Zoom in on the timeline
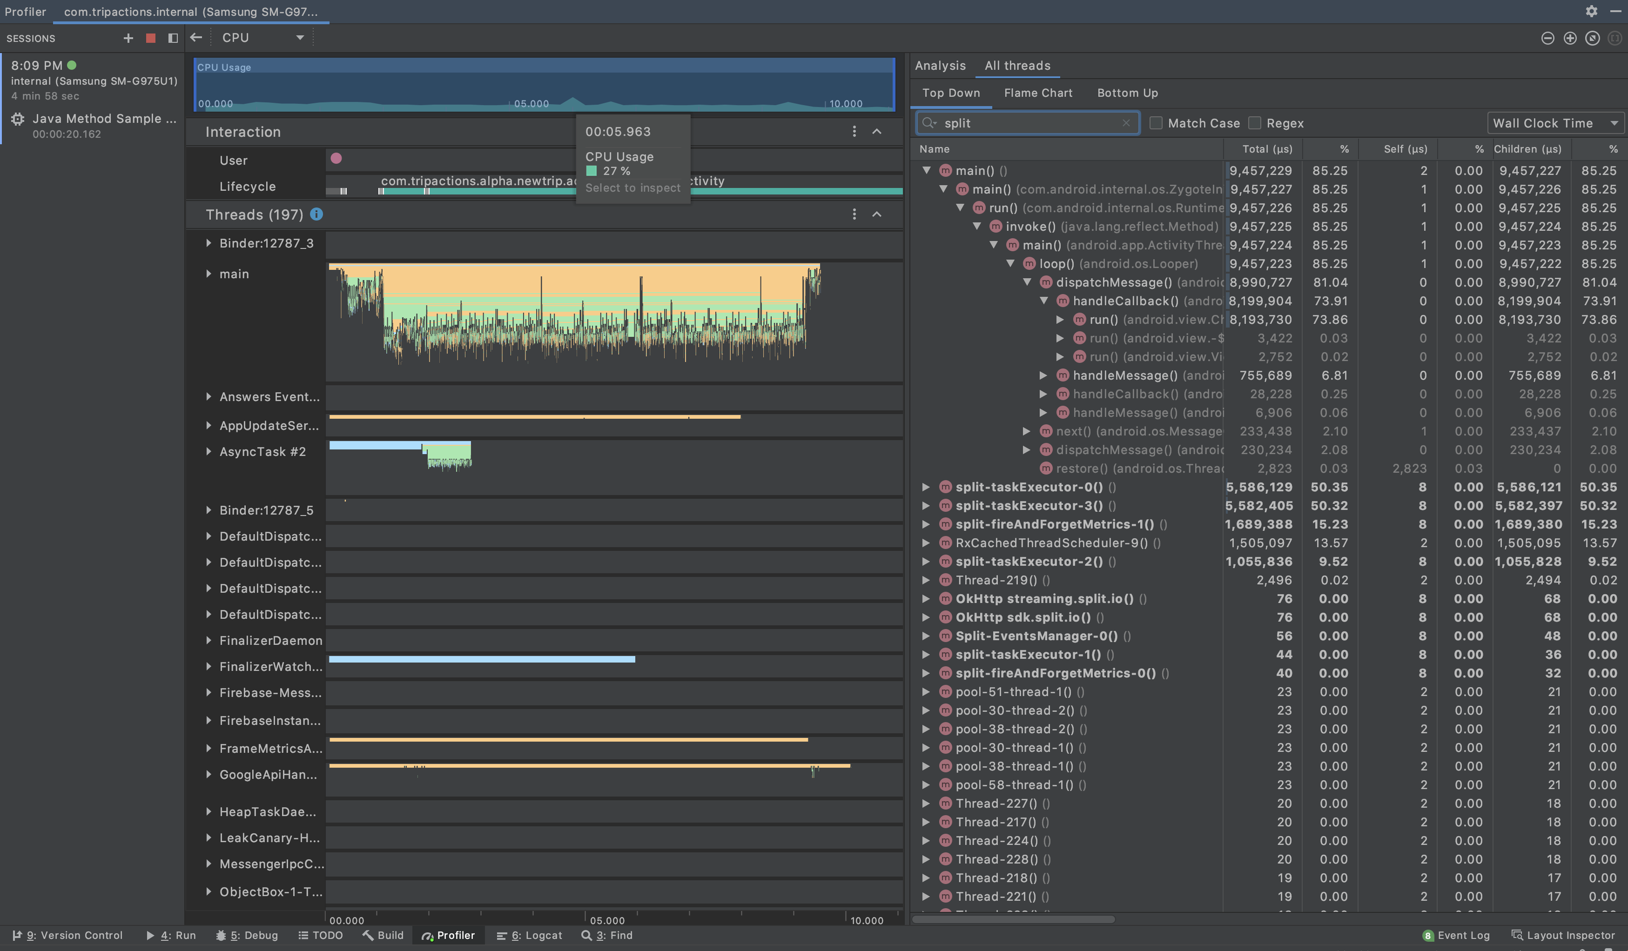 pos(1570,38)
